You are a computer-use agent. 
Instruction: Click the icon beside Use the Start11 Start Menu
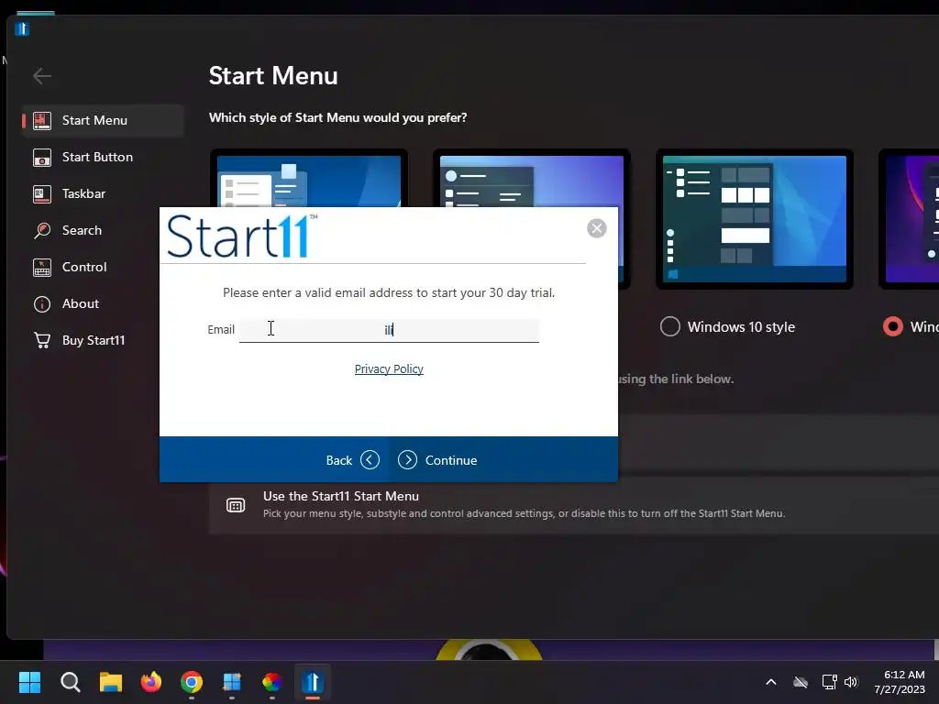pos(236,505)
